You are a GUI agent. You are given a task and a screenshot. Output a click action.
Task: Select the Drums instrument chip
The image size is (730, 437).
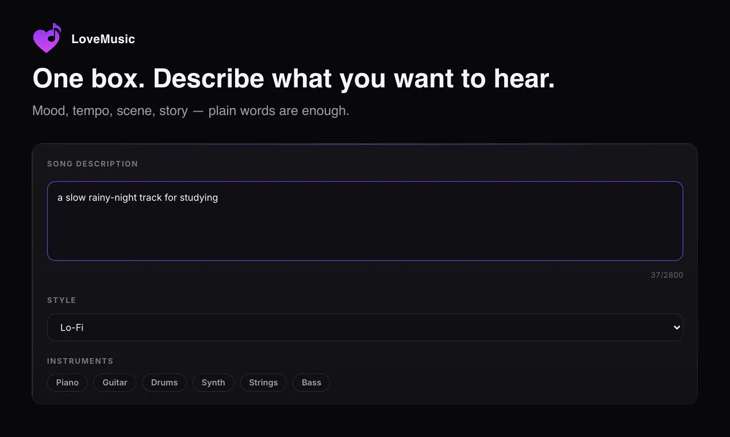click(164, 382)
